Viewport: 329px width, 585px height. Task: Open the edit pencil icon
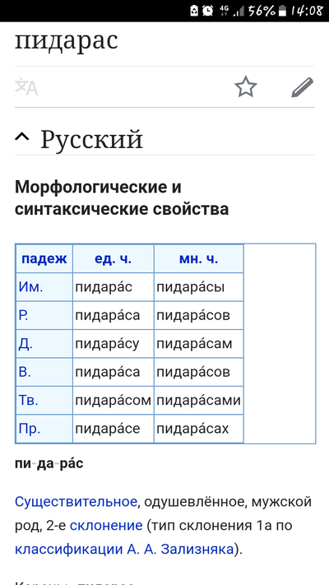pos(303,87)
